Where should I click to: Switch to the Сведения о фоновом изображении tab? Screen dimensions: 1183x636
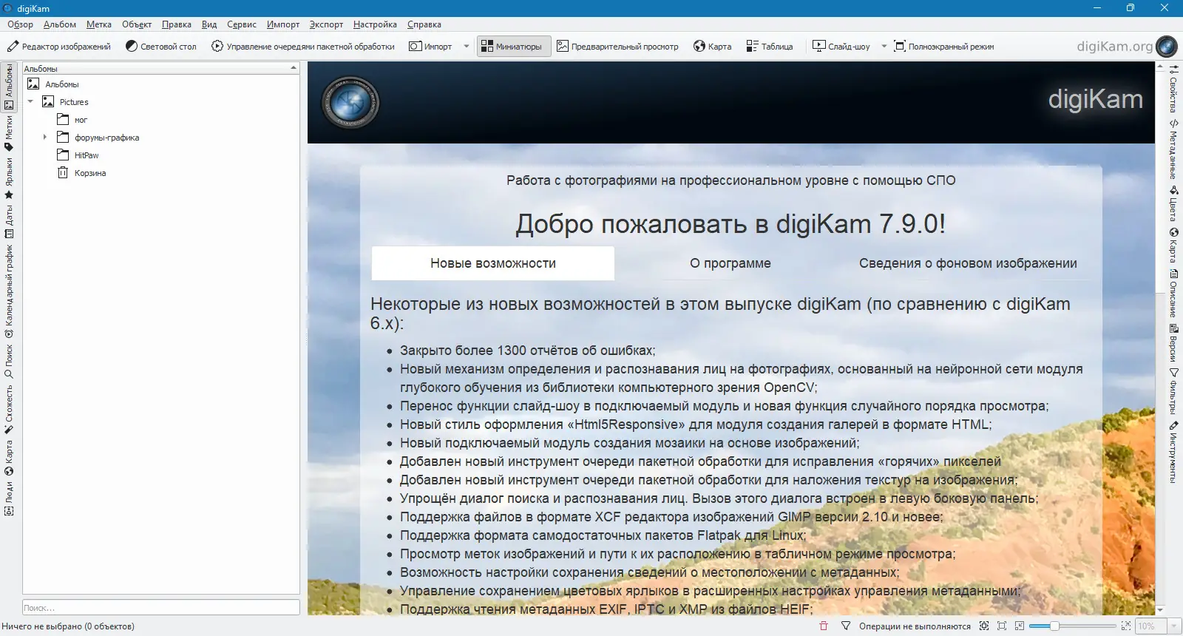968,263
